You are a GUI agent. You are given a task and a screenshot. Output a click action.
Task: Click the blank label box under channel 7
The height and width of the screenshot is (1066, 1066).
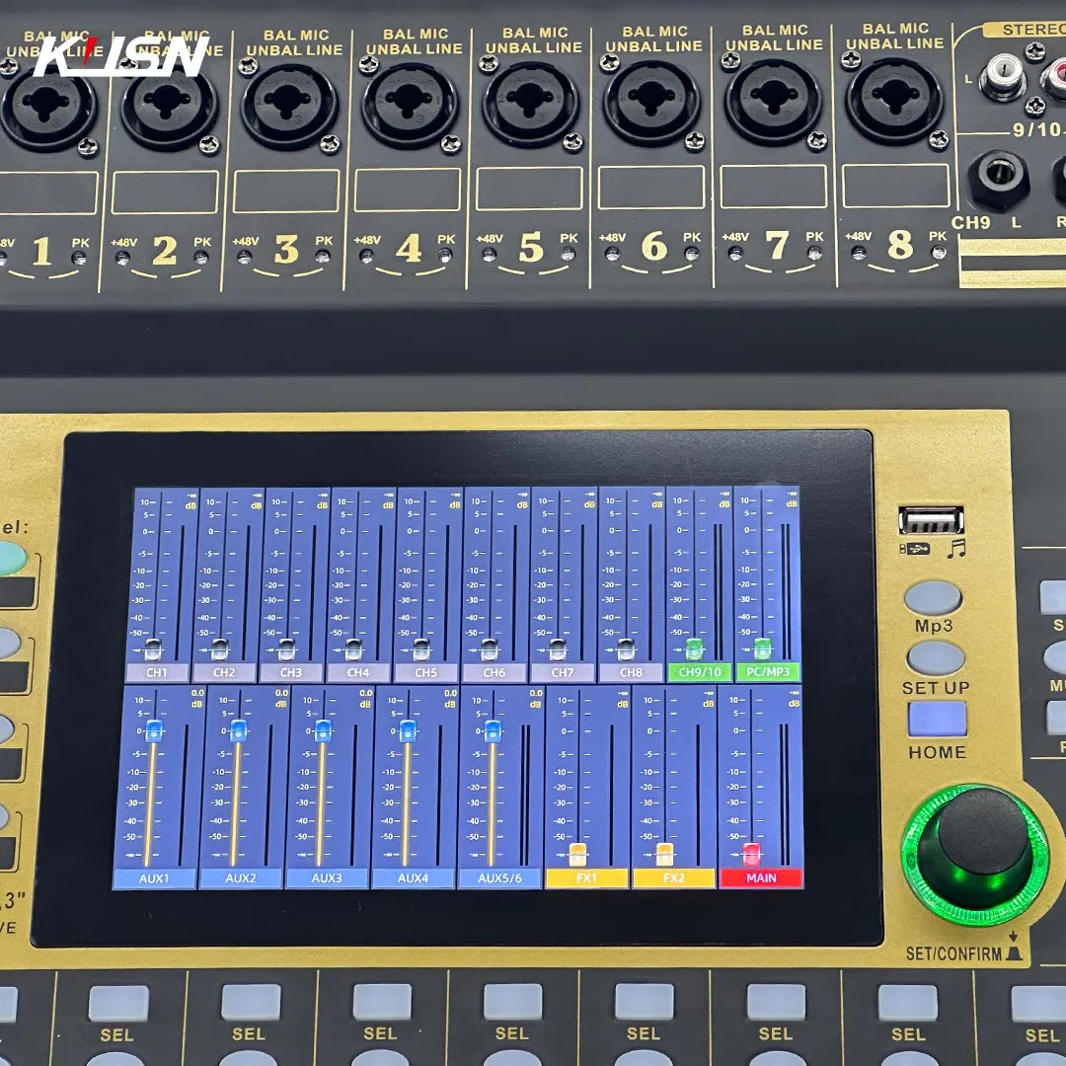tap(773, 187)
